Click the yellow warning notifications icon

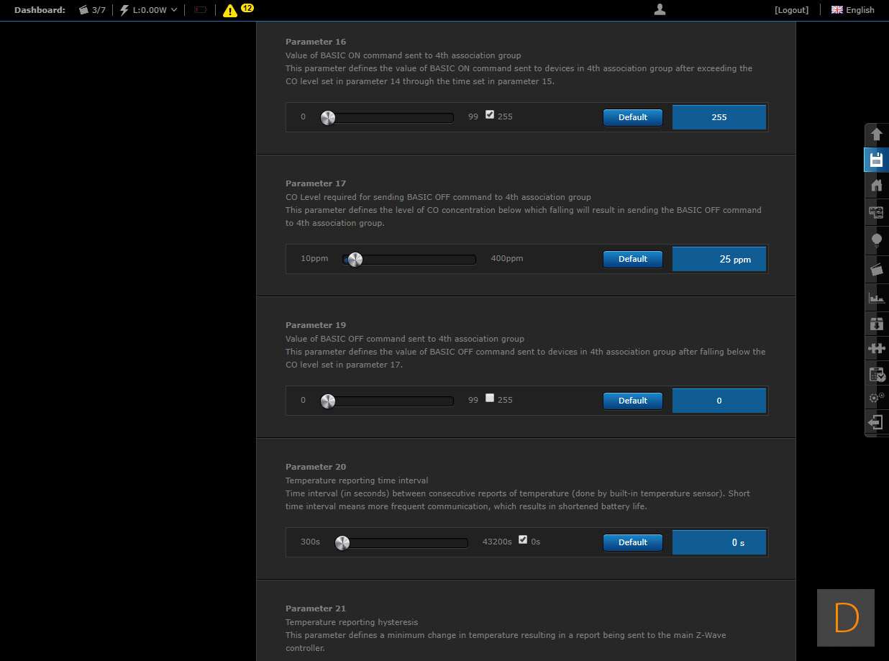pos(229,10)
